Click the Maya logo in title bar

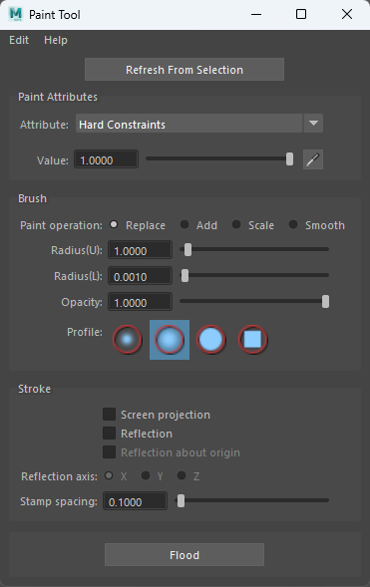(x=16, y=14)
